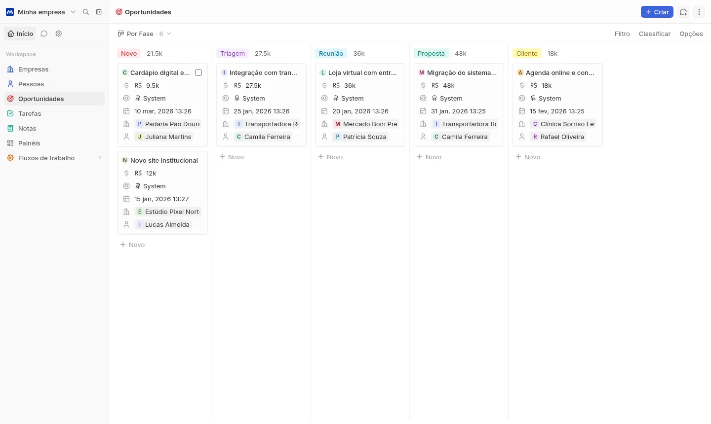This screenshot has width=711, height=424.
Task: Click the Tarefas checkmark icon in sidebar
Action: (x=10, y=113)
